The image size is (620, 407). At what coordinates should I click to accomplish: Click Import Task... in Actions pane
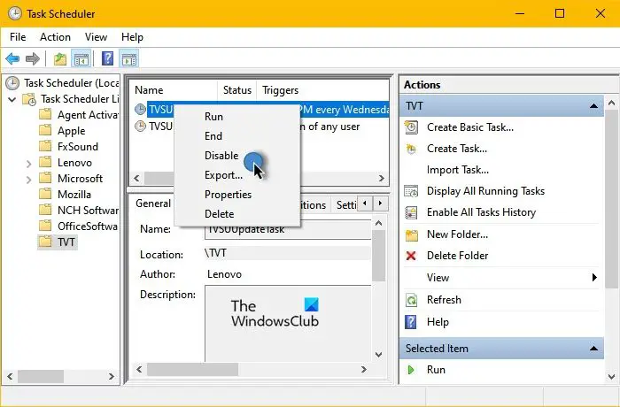coord(458,170)
